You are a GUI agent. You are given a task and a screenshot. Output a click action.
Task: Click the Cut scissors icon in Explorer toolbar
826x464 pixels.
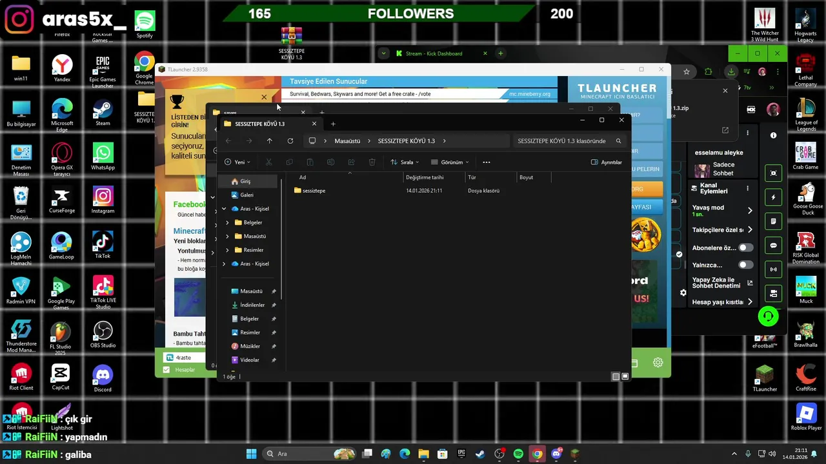pyautogui.click(x=269, y=162)
